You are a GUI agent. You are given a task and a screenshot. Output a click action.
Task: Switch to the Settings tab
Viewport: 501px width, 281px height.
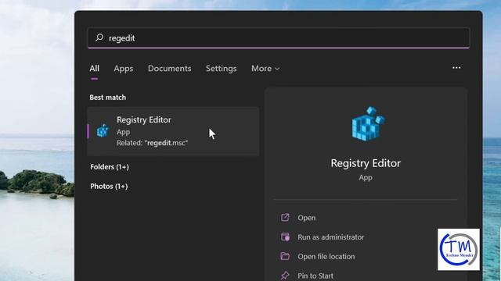221,69
